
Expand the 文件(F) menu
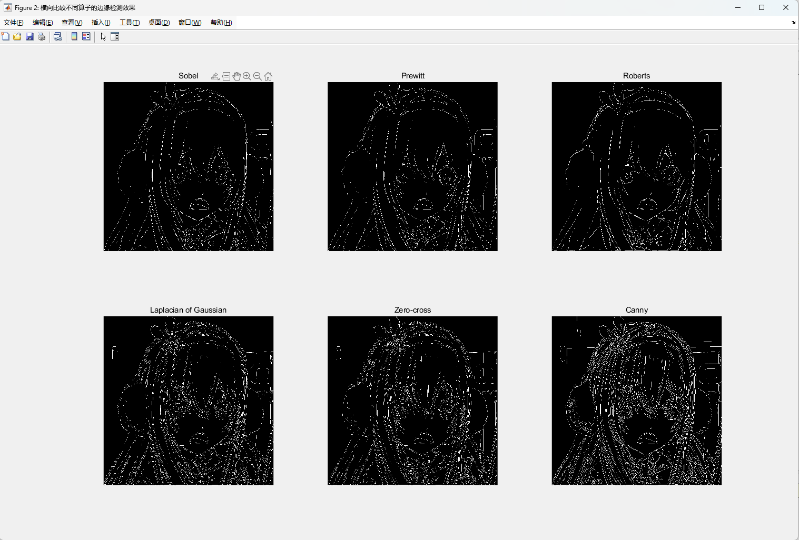[14, 23]
